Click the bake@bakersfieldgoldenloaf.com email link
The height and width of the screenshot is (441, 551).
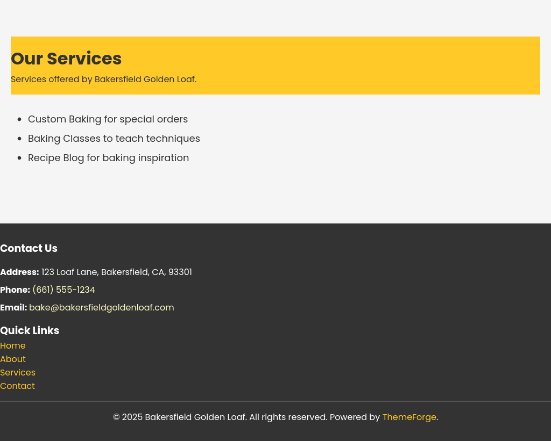point(101,308)
